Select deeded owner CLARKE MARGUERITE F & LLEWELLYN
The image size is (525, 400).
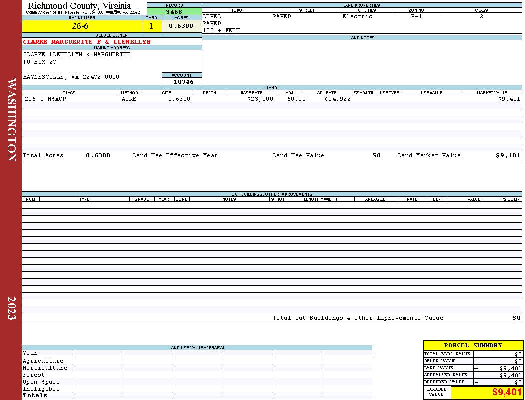87,42
